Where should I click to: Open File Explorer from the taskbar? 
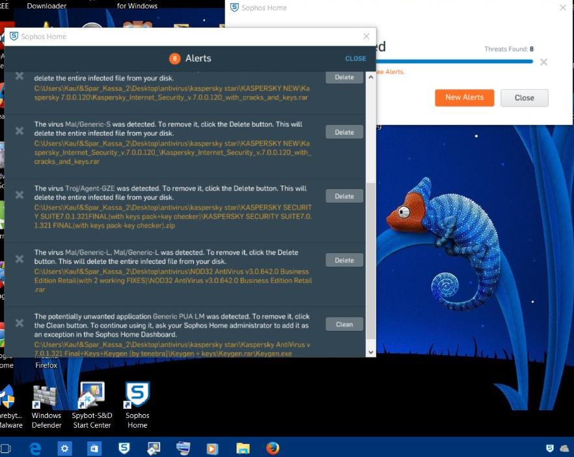point(243,449)
